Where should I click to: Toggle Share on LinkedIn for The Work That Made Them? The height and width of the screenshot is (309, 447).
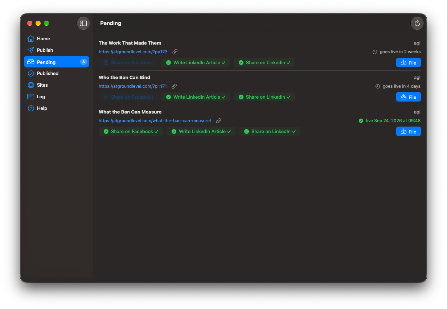coord(264,62)
